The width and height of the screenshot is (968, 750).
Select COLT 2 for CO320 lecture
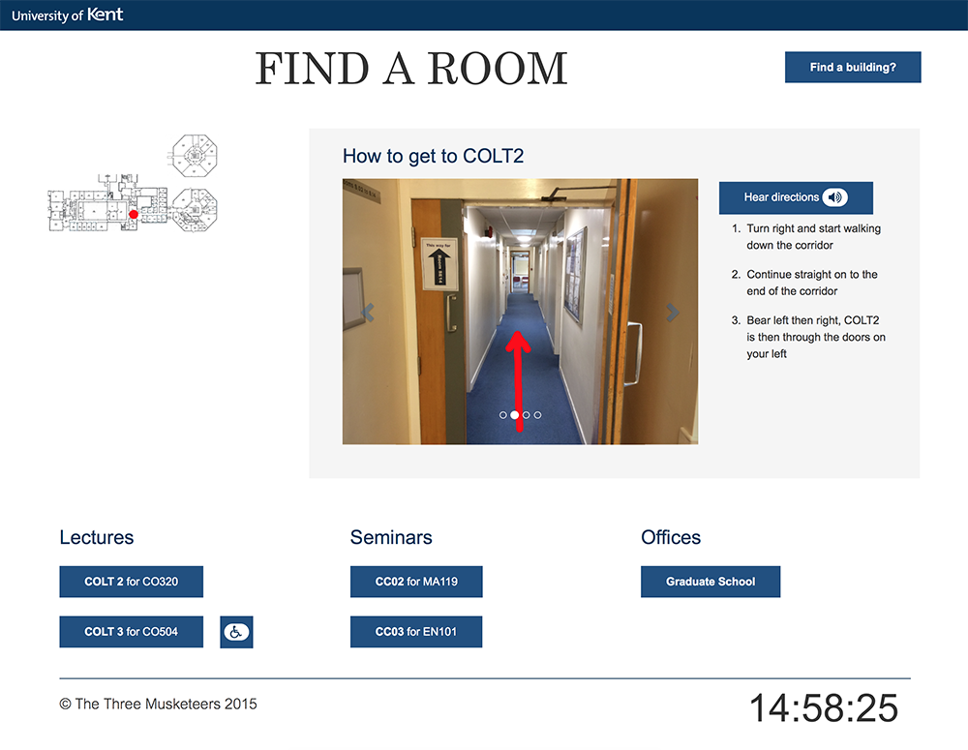click(131, 582)
